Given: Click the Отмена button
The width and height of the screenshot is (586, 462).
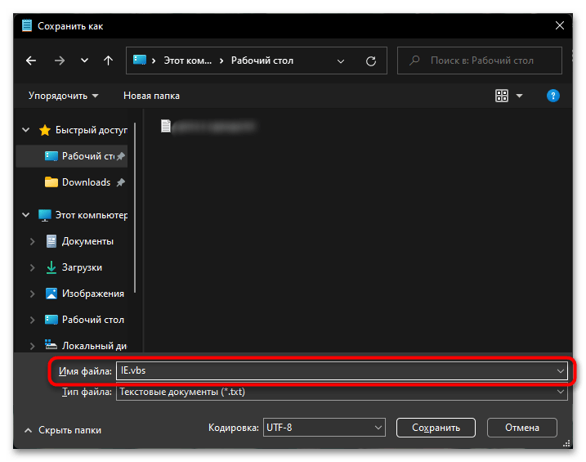Looking at the screenshot, I should 522,428.
